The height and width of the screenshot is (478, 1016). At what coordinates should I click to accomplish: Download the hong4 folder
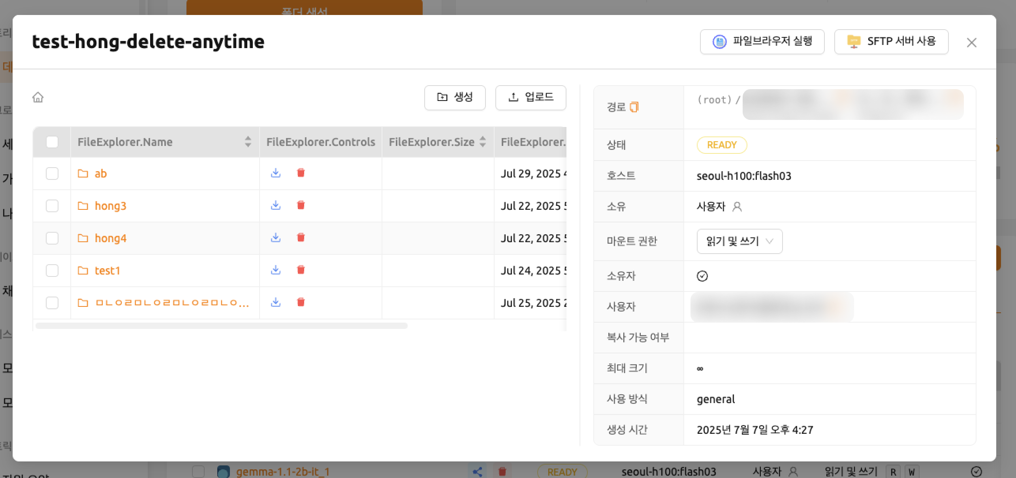(276, 238)
